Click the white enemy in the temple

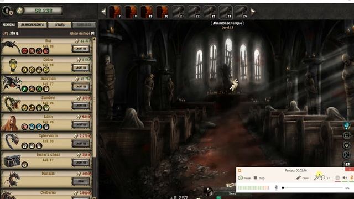234,85
